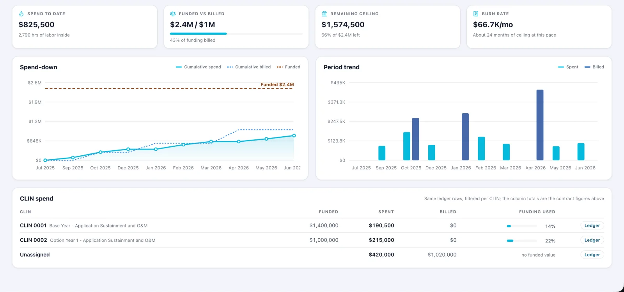Viewport: 624px width, 292px height.
Task: Click the Cumulative billed legend entry
Action: [249, 67]
